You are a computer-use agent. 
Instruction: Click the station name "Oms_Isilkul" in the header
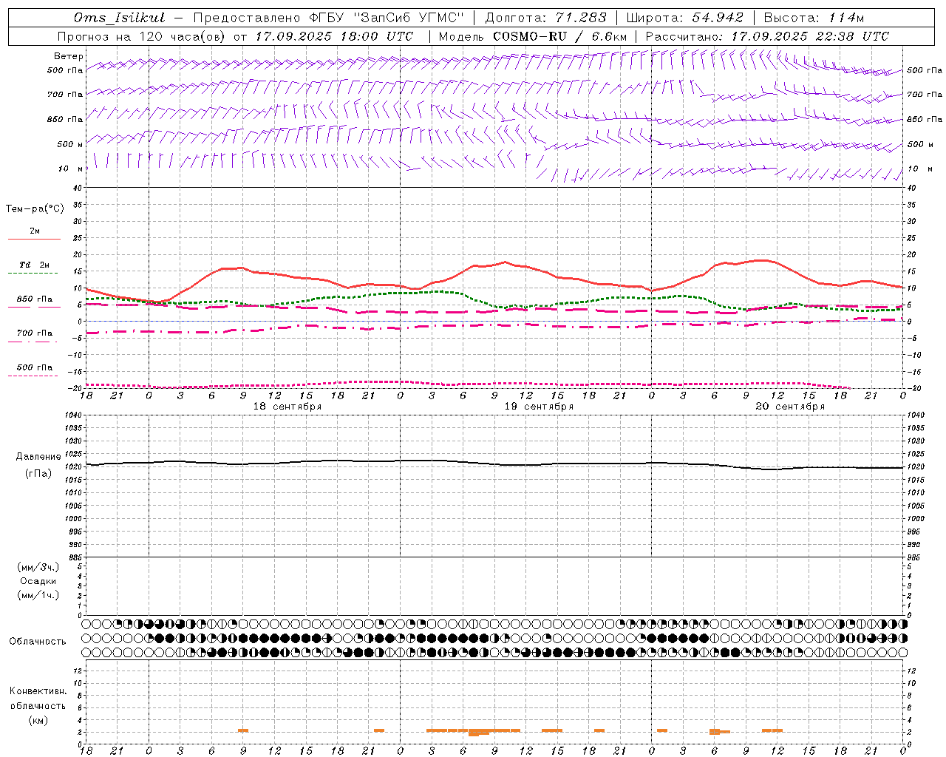pos(120,18)
